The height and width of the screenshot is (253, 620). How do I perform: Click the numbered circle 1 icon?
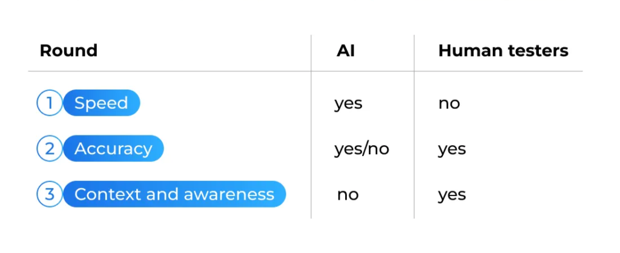tap(49, 103)
